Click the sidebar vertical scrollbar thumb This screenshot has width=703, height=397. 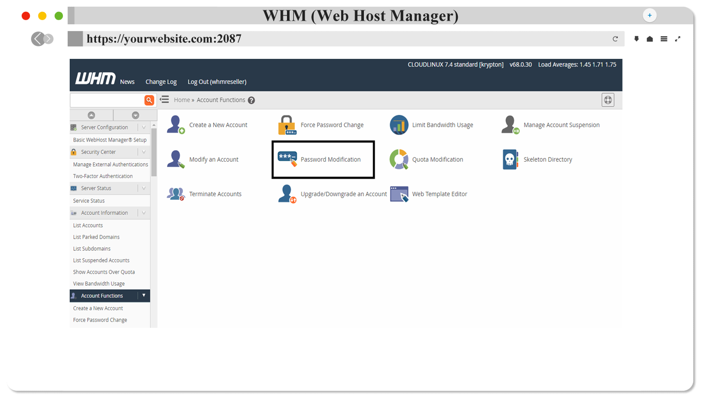pyautogui.click(x=154, y=152)
